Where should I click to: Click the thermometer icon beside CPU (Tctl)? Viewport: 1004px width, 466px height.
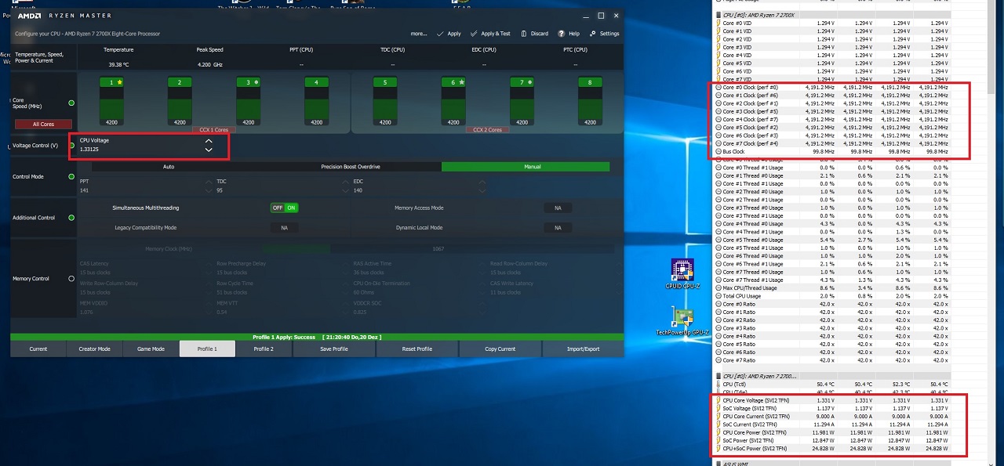point(718,385)
